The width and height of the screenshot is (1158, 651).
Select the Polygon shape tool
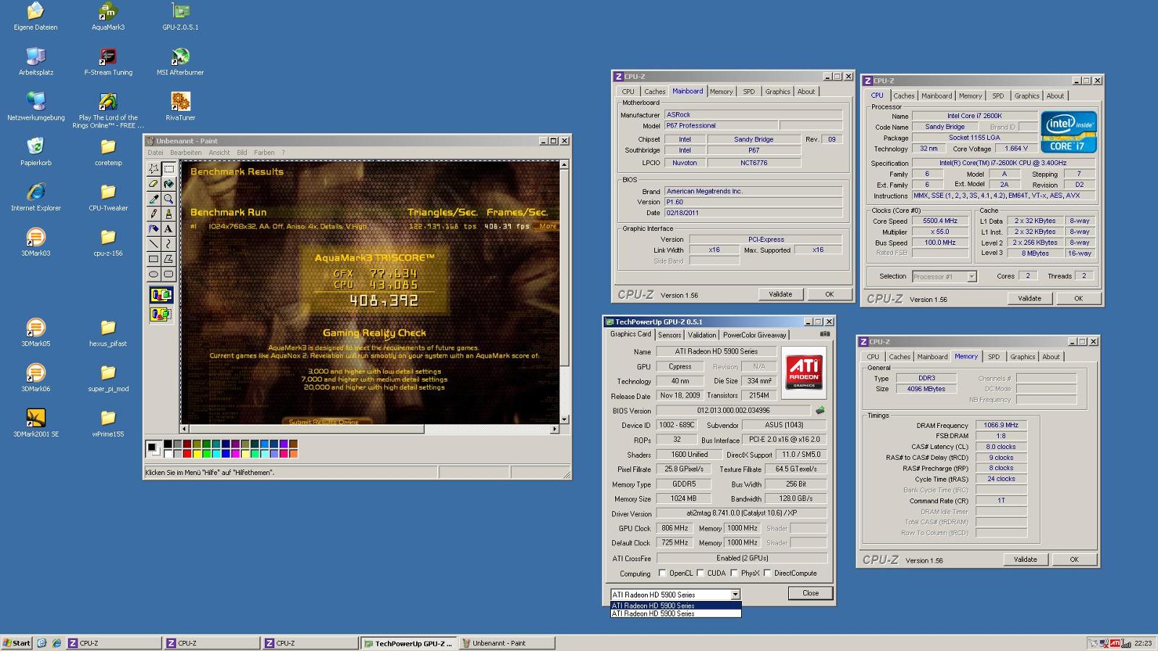pyautogui.click(x=169, y=259)
